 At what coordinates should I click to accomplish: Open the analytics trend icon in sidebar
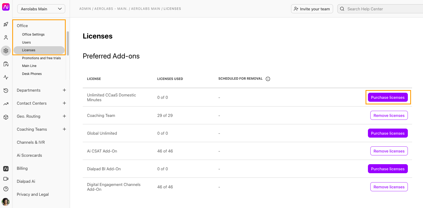pos(6,104)
